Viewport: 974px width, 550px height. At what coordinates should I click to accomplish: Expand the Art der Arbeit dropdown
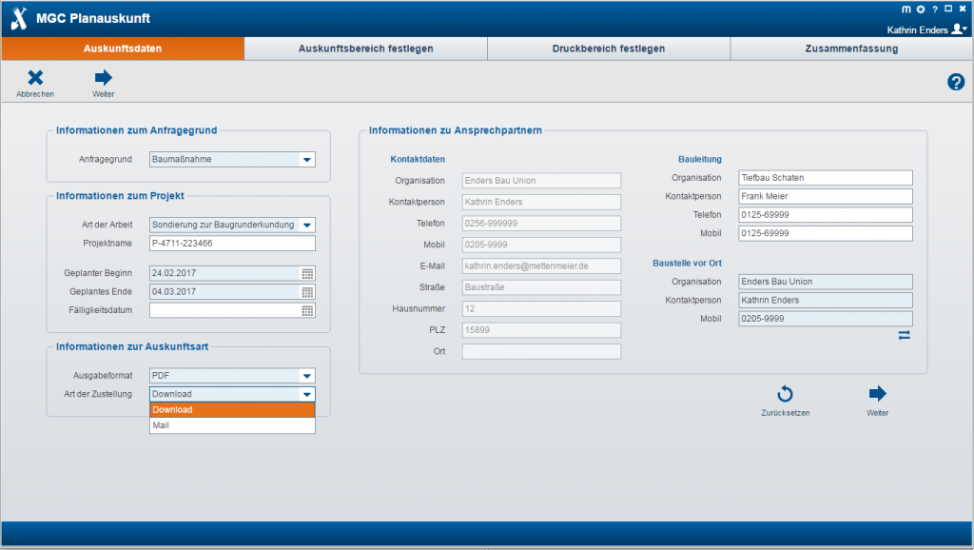306,226
